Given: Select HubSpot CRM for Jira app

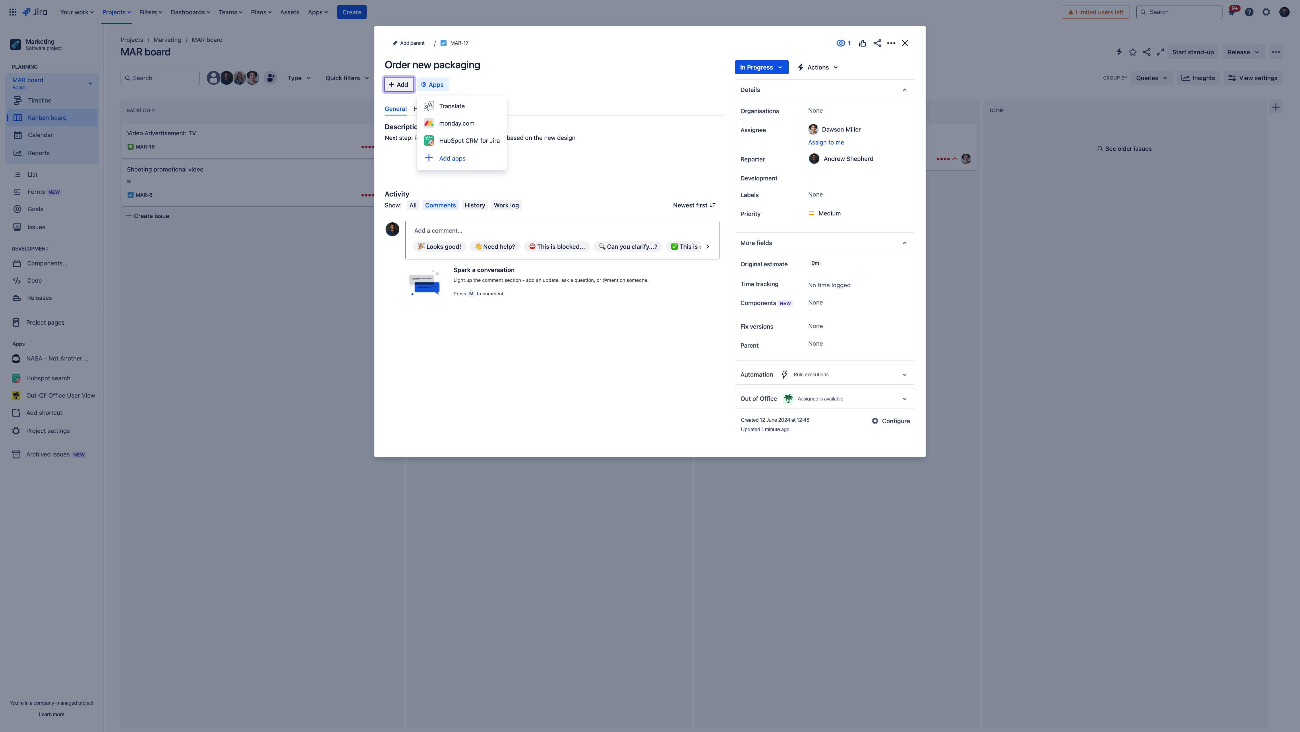Looking at the screenshot, I should coord(462,141).
